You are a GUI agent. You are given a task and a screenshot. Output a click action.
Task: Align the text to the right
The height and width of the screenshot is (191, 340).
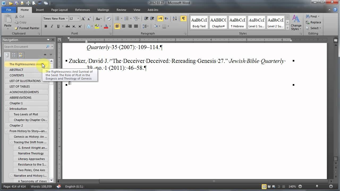pyautogui.click(x=130, y=26)
